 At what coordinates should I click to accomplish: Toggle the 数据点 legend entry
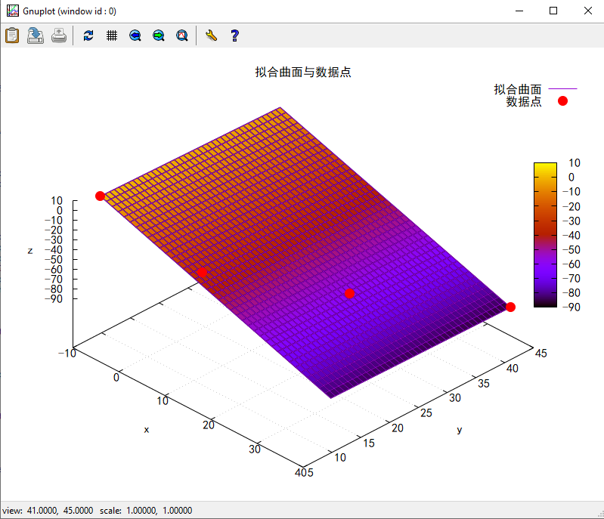(537, 101)
